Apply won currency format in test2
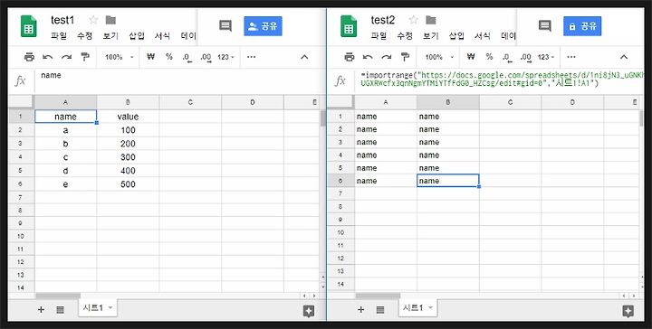Screen dimensions: 652x329 click(471, 57)
